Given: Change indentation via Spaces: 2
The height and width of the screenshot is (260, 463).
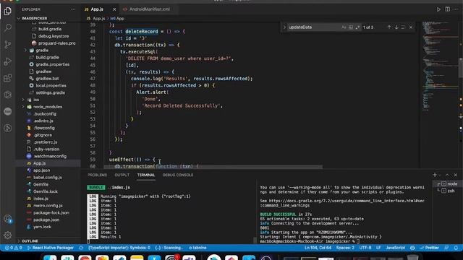Looking at the screenshot, I should pos(345,248).
